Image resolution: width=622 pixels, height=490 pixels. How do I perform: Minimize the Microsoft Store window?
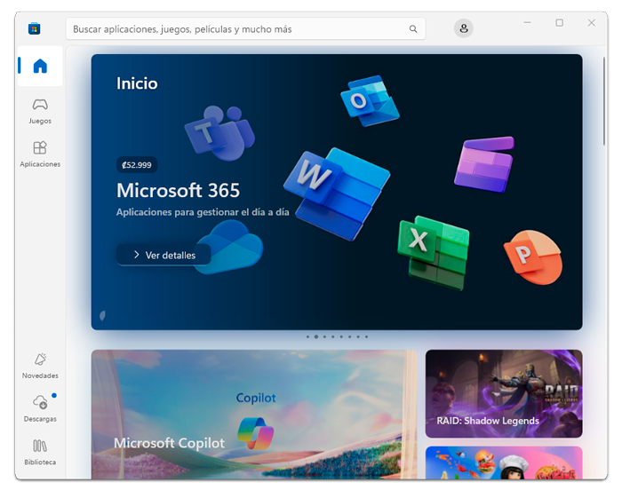(x=527, y=22)
